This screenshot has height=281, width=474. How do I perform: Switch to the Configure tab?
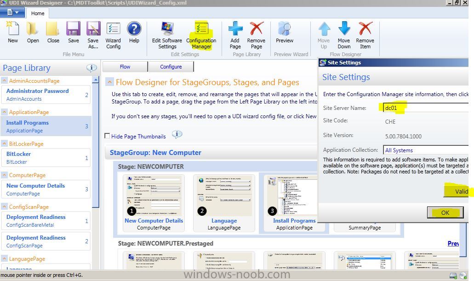click(171, 67)
